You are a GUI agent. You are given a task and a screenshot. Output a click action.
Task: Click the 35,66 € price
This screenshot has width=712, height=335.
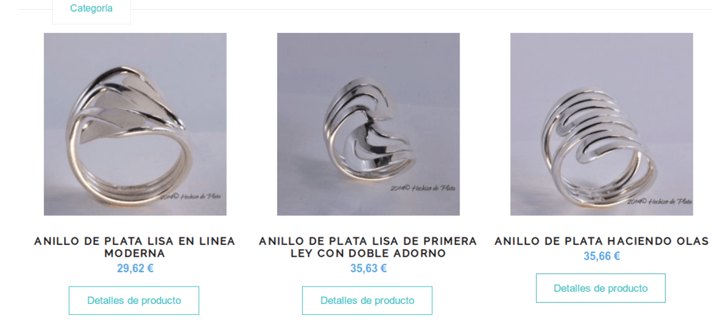602,256
